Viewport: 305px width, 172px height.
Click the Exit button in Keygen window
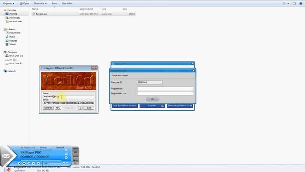click(x=89, y=108)
